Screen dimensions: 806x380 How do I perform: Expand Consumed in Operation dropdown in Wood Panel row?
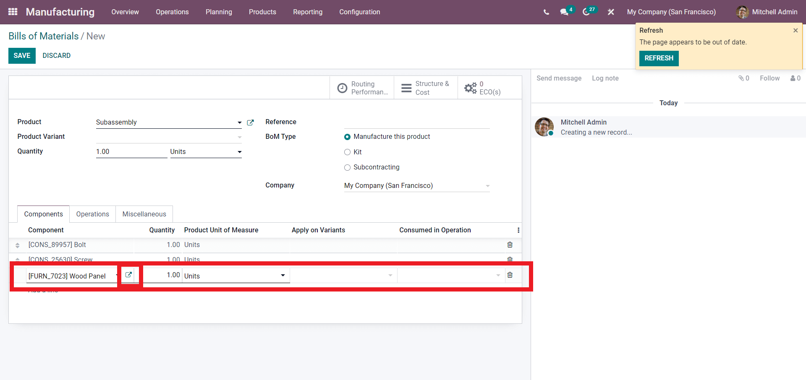point(498,275)
